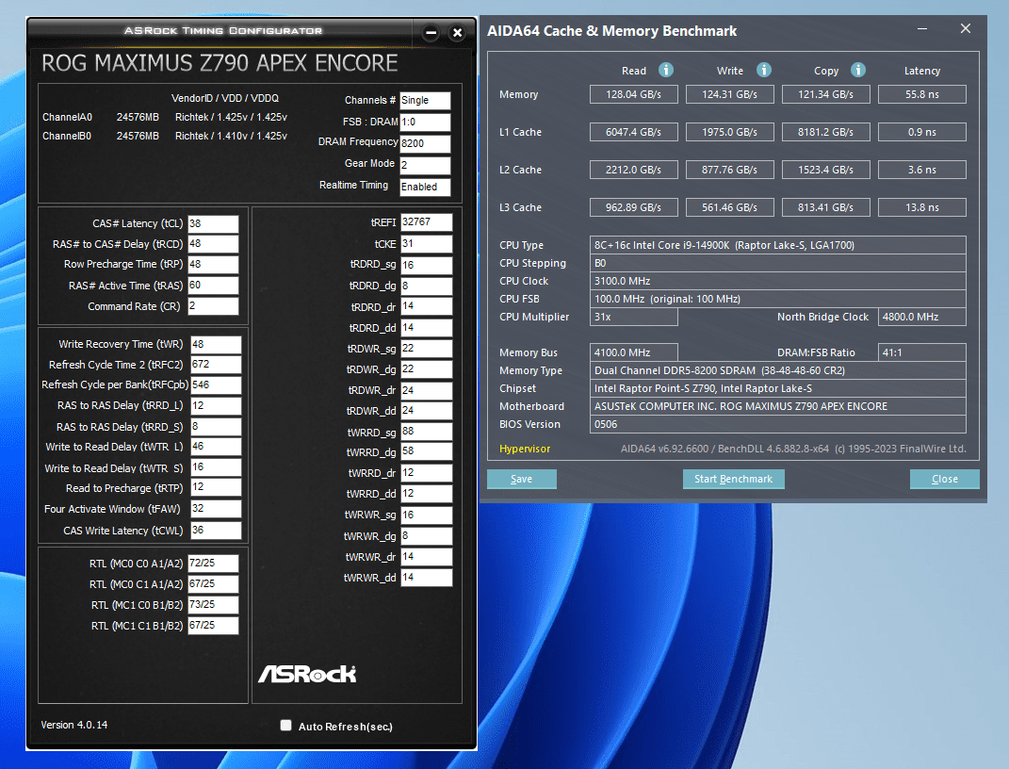Close the AIDA64 window with X
Image resolution: width=1009 pixels, height=769 pixels.
966,28
